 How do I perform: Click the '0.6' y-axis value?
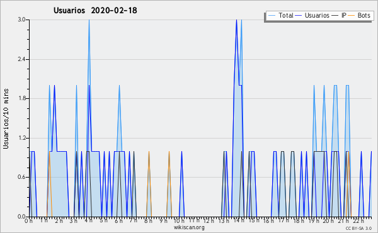(21, 177)
